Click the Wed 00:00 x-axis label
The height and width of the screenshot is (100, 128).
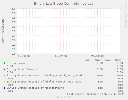click(x=98, y=56)
